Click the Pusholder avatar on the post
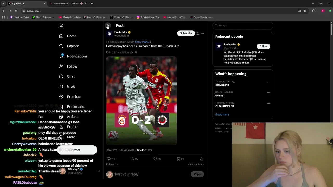 [x=110, y=34]
